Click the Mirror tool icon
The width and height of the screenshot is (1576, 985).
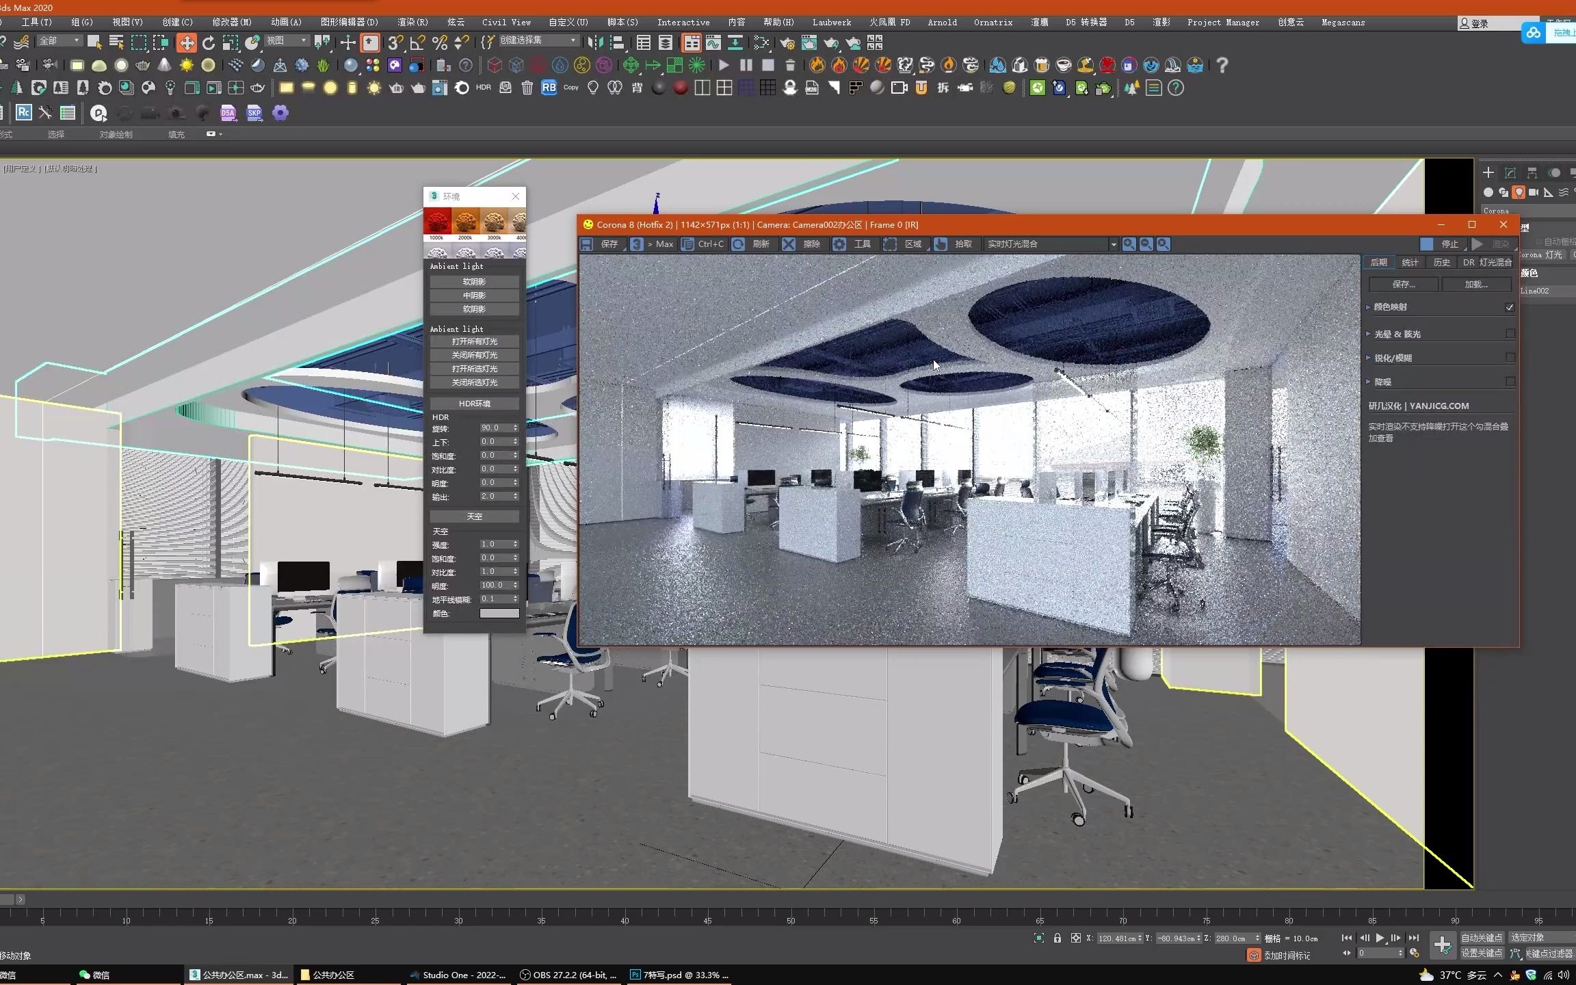click(596, 42)
